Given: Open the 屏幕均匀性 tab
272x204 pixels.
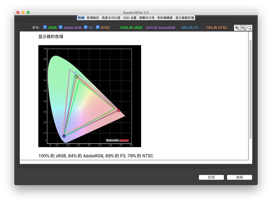Looking at the screenshot, I should point(147,18).
